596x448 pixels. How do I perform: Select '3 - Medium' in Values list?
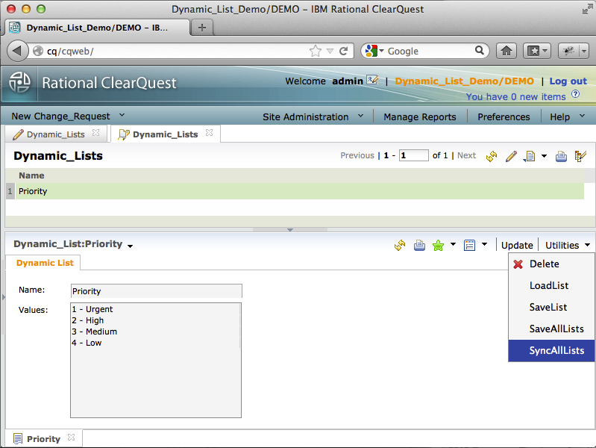coord(94,332)
